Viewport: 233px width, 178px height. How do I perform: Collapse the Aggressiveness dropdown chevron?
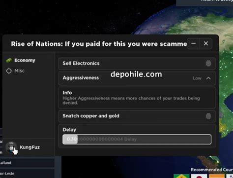[208, 78]
